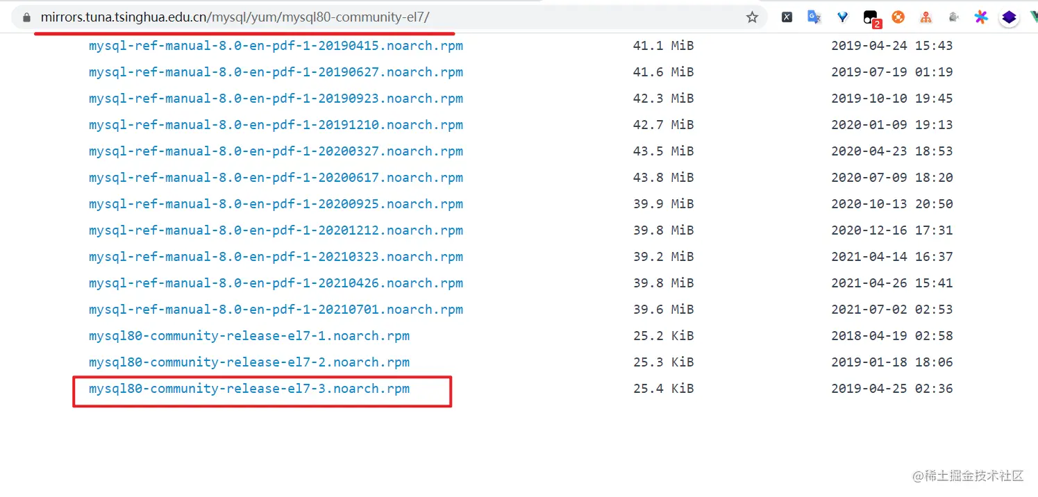Image resolution: width=1038 pixels, height=497 pixels.
Task: Click the date 2019-04-25 02:36
Action: [891, 389]
